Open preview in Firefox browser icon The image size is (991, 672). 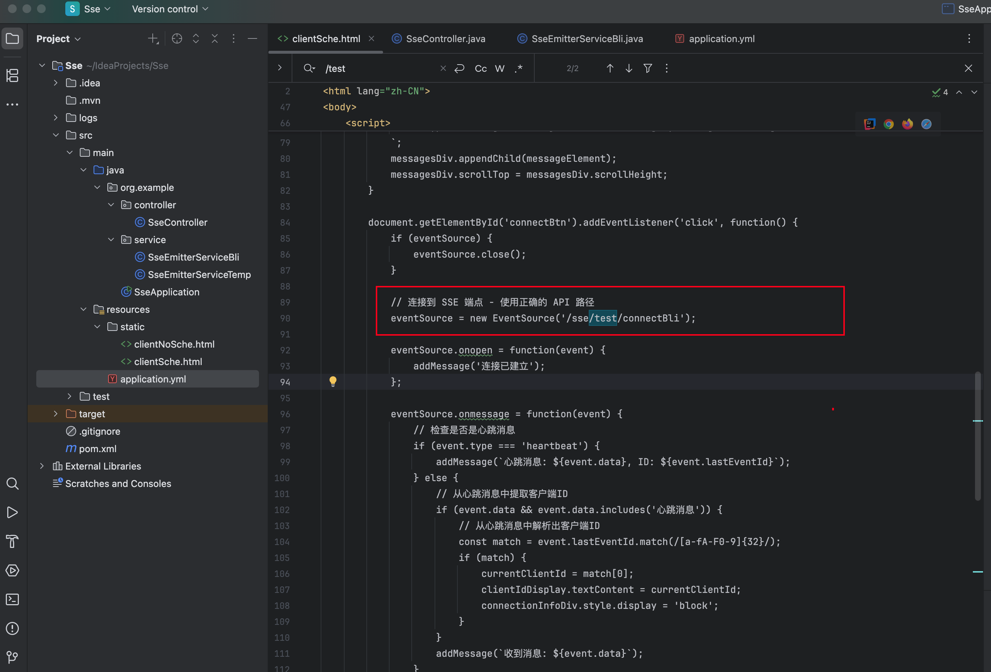908,124
